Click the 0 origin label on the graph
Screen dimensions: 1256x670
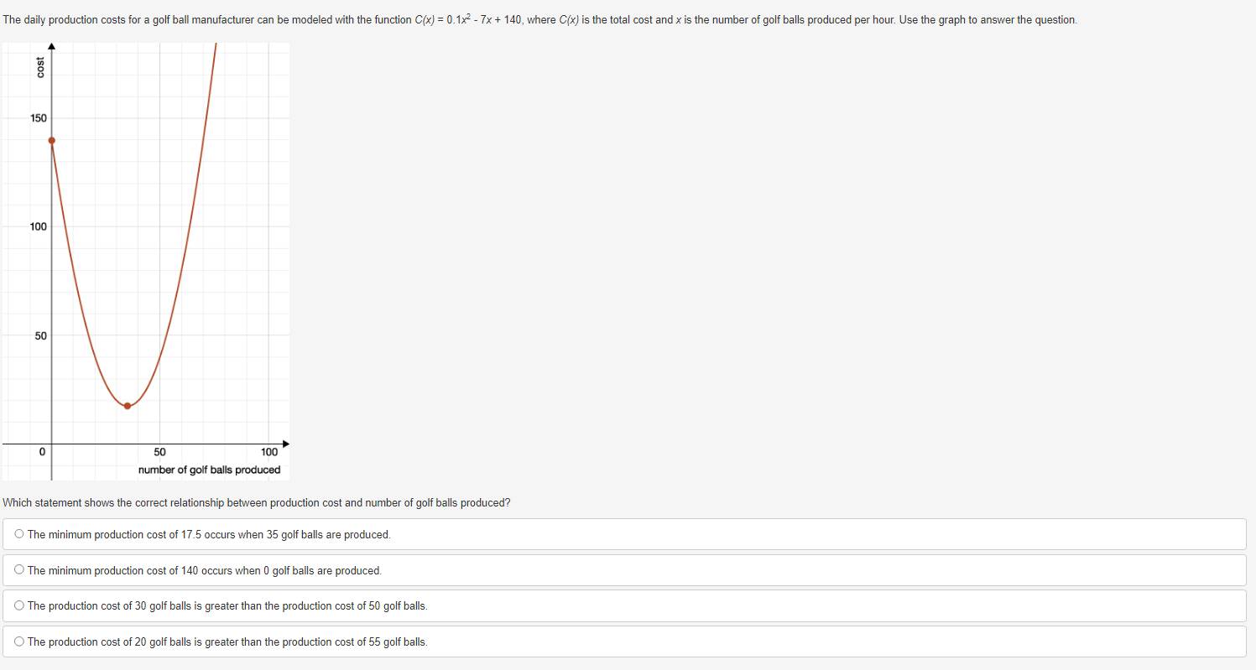41,451
